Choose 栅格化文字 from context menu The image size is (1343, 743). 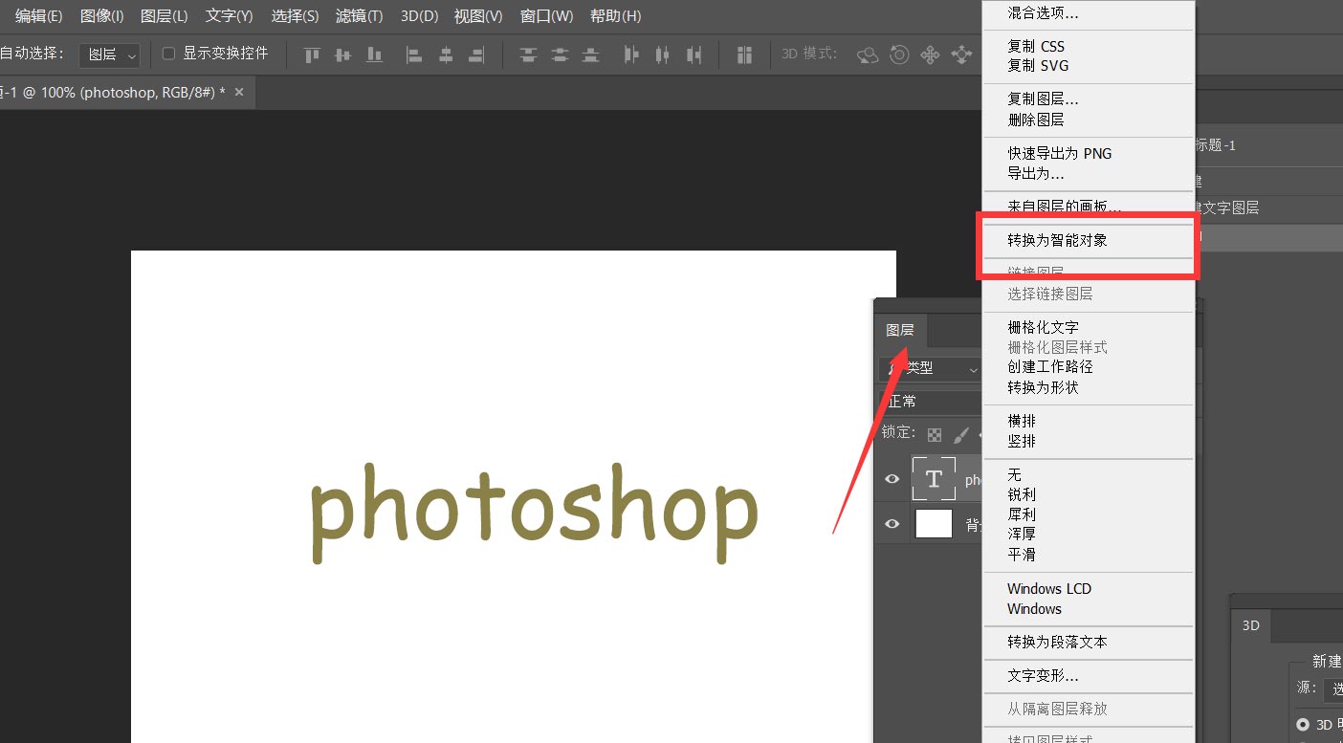(1089, 327)
